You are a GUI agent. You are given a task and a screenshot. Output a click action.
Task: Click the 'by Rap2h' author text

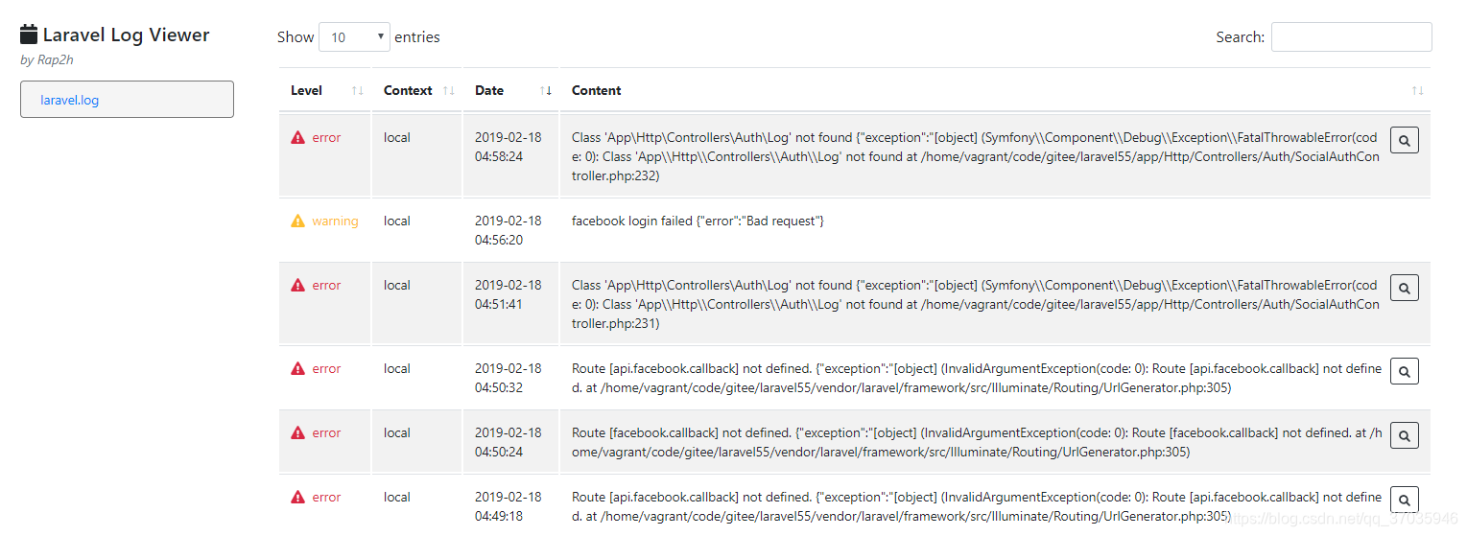[x=48, y=59]
